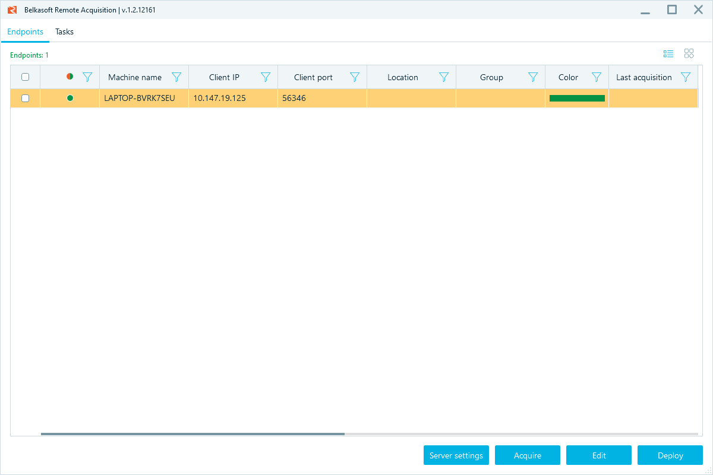Click the green color bar of LAPTOP-BVRK7SEU
The image size is (713, 475).
click(x=577, y=98)
